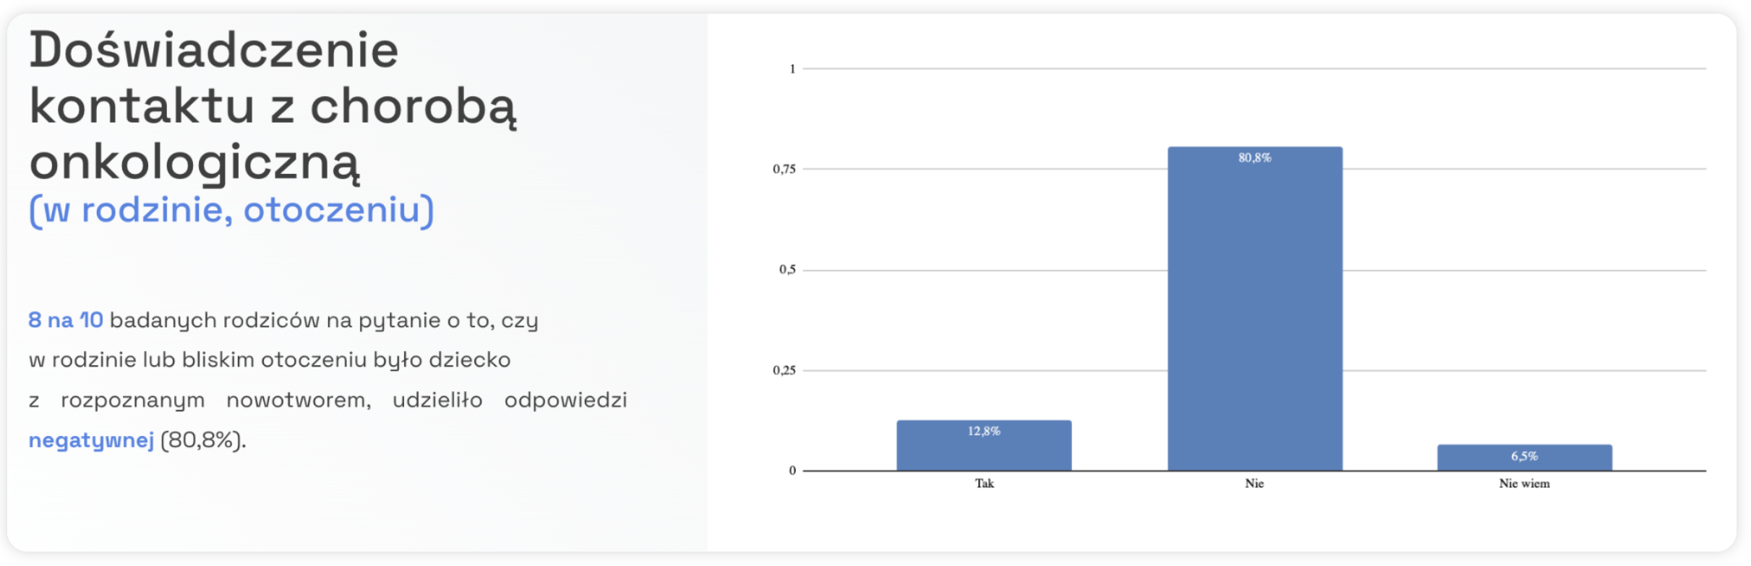Click the word 'nowotworem' in the paragraph
This screenshot has width=1751, height=566.
coord(299,400)
